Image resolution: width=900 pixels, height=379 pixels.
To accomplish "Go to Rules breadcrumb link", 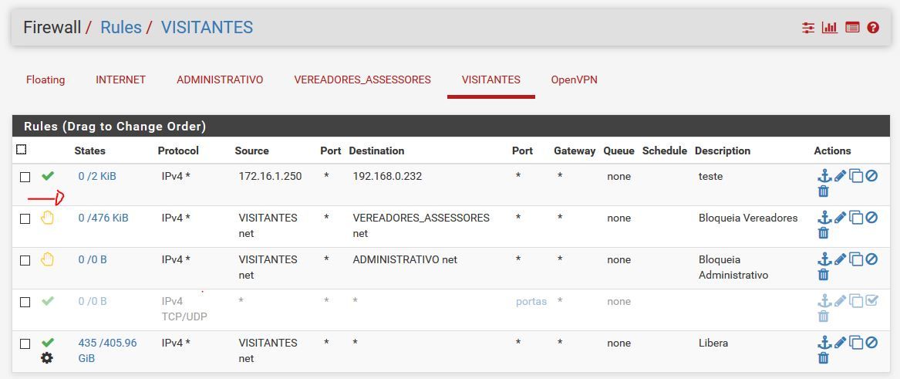I will (121, 28).
